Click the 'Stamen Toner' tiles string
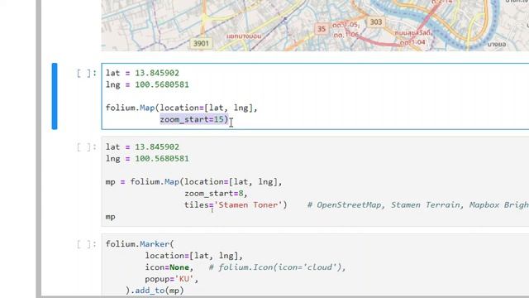This screenshot has height=298, width=529. click(248, 205)
